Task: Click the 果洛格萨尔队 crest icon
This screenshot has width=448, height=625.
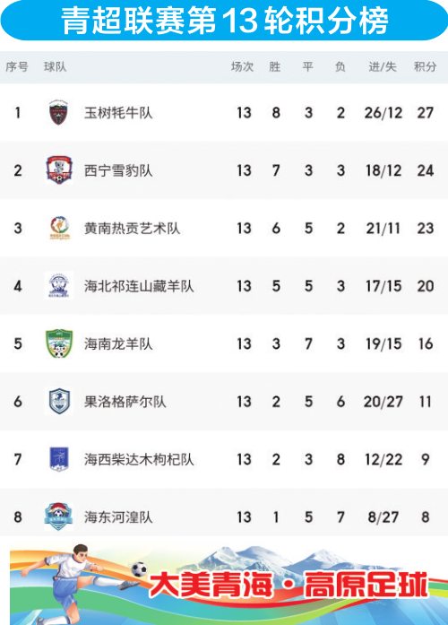Action: pyautogui.click(x=59, y=402)
